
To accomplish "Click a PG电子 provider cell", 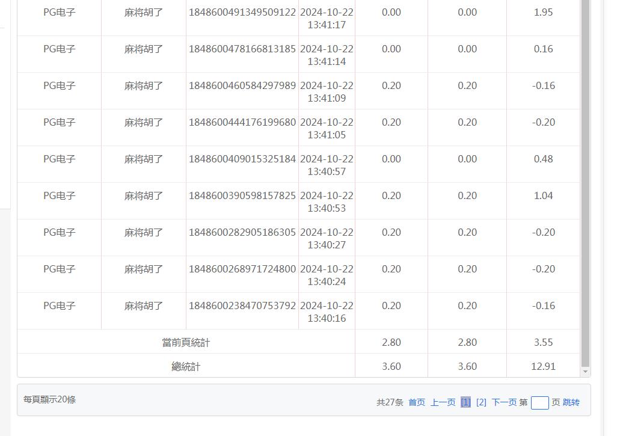I will [x=59, y=12].
